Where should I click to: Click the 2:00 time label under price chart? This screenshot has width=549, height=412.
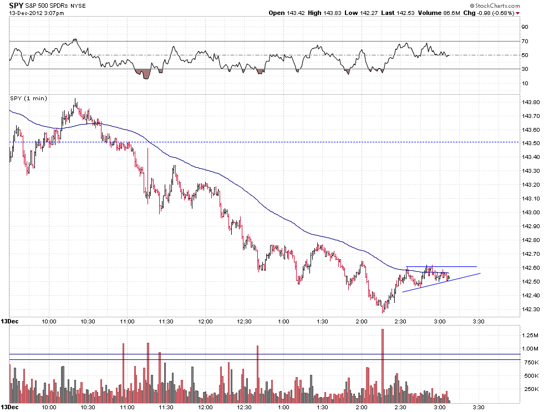tap(362, 321)
